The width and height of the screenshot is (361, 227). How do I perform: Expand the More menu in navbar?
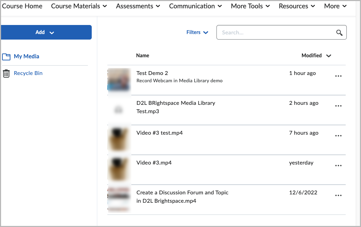pyautogui.click(x=335, y=6)
